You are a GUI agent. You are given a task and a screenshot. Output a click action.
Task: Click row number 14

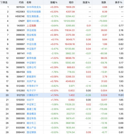click(x=7, y=67)
